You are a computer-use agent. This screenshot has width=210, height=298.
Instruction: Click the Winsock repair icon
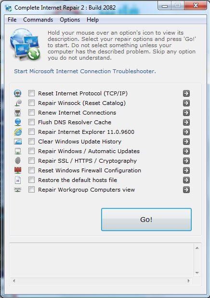18,103
